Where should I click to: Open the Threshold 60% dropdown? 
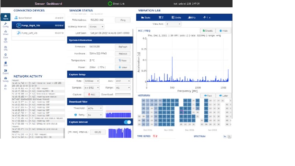click(x=95, y=108)
